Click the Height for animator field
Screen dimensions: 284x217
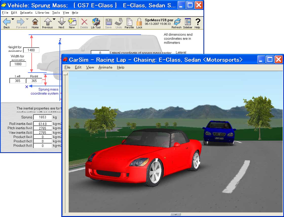pos(31,50)
